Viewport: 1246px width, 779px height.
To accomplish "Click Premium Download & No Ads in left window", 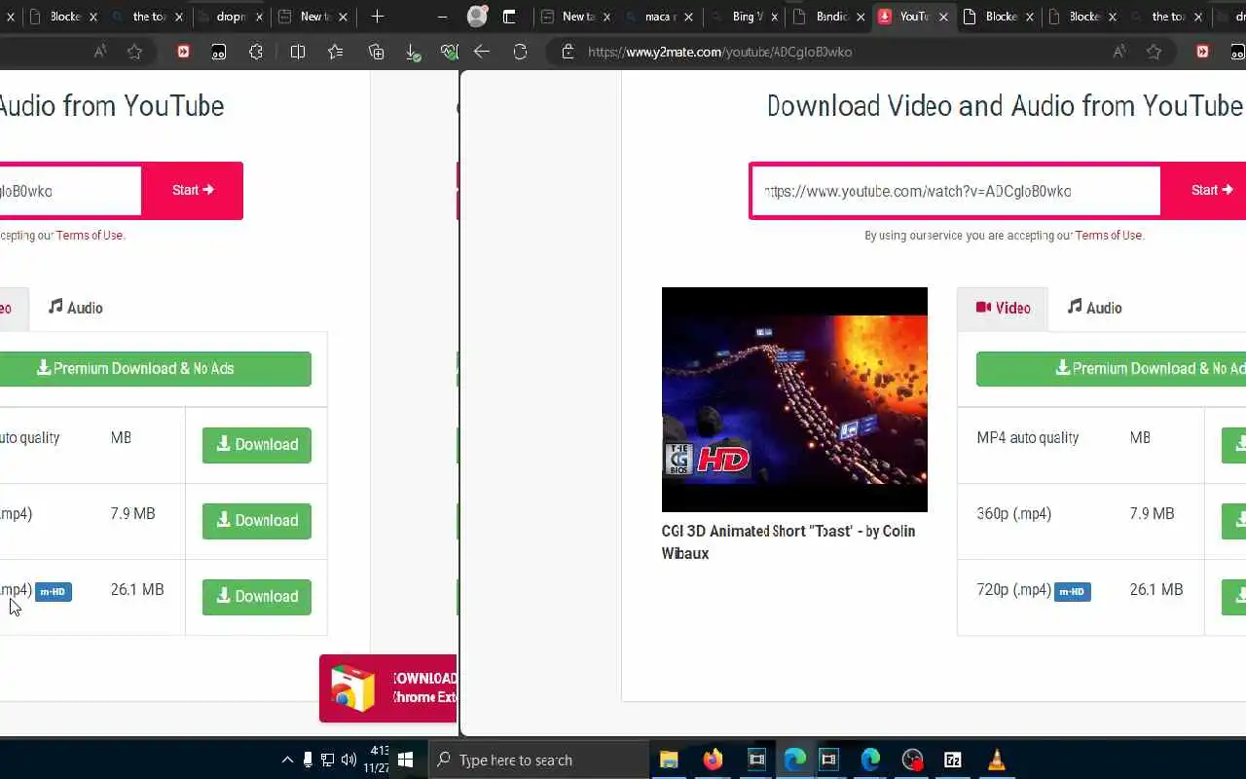I will [x=155, y=369].
